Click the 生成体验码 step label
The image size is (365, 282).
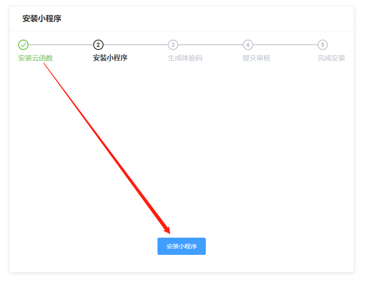coord(185,58)
